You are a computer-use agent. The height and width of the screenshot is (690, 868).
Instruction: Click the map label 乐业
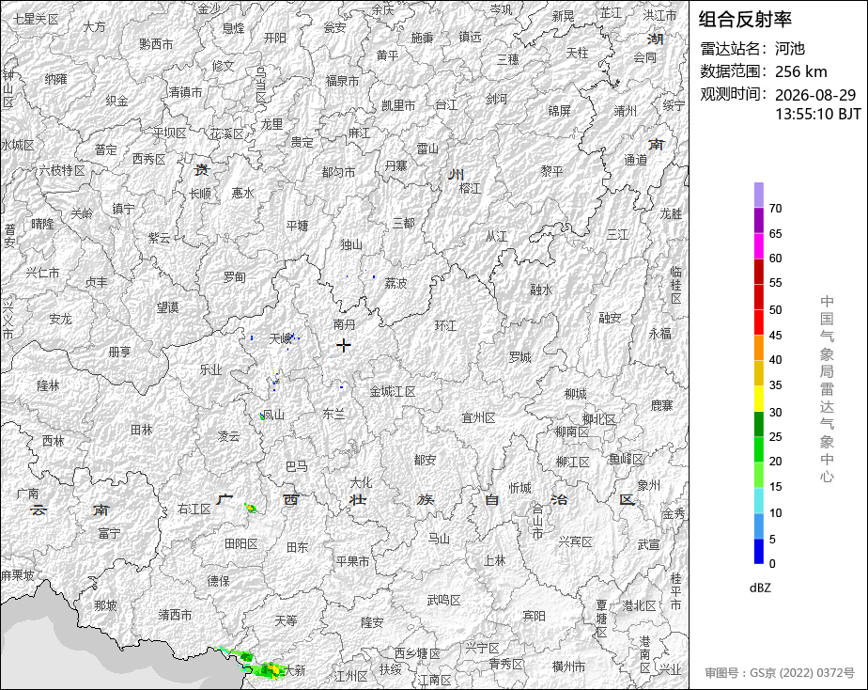[x=210, y=369]
